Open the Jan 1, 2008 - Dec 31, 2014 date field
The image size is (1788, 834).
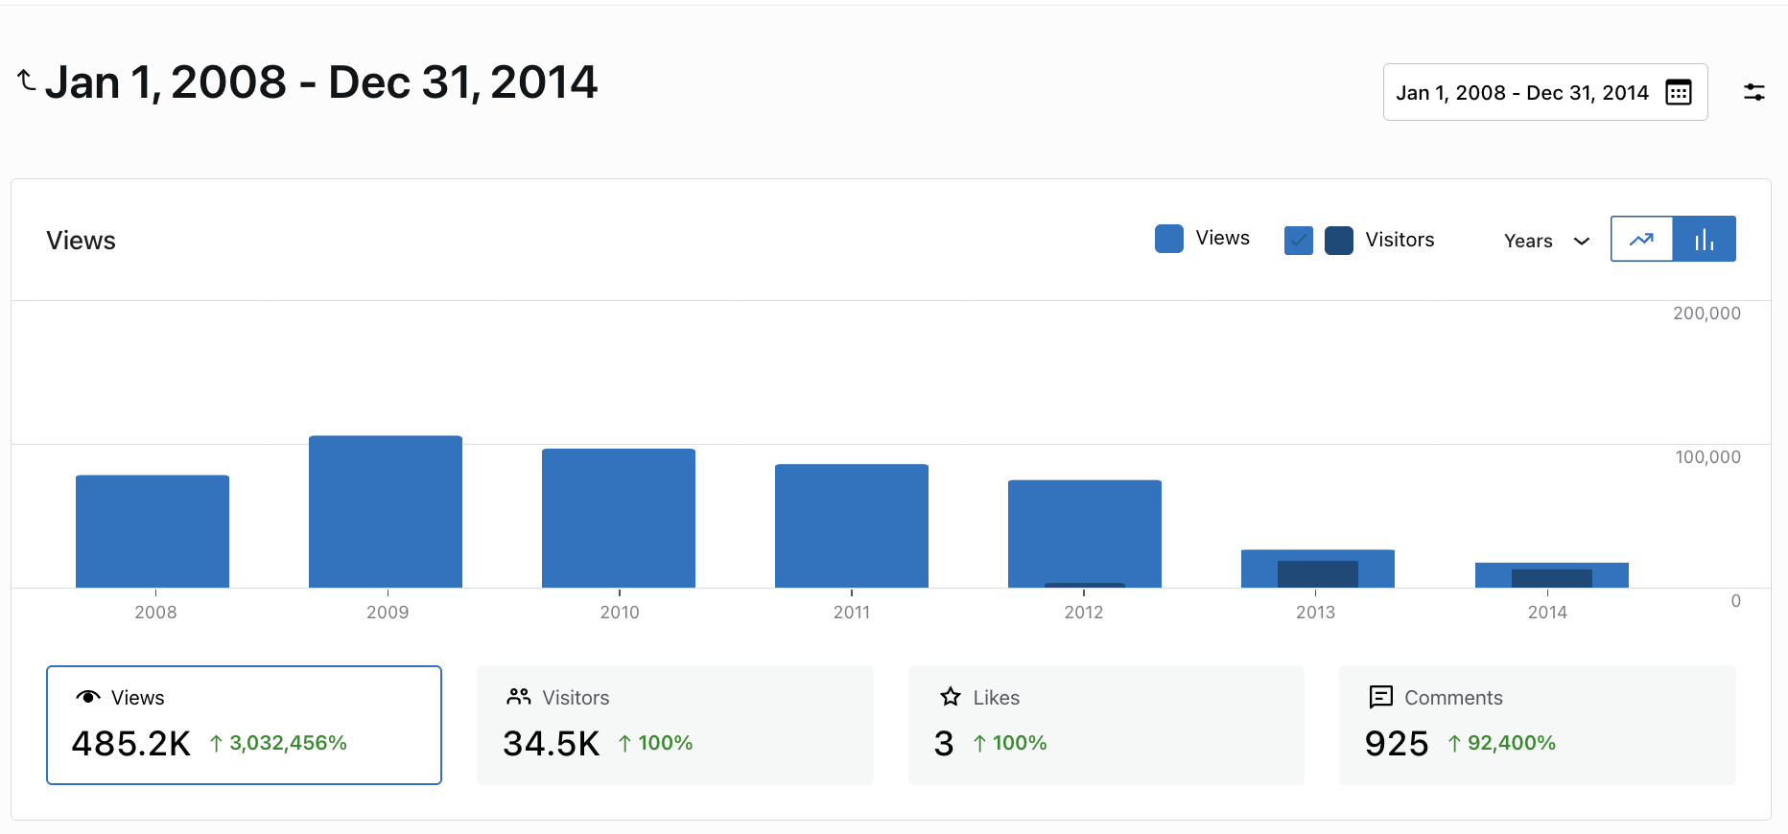tap(1545, 92)
